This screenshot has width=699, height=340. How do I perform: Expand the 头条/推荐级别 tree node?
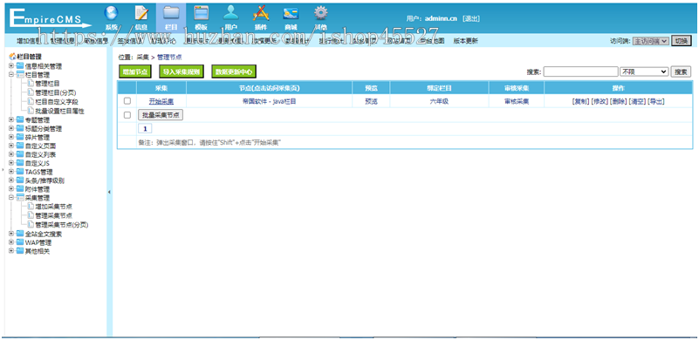tap(11, 180)
